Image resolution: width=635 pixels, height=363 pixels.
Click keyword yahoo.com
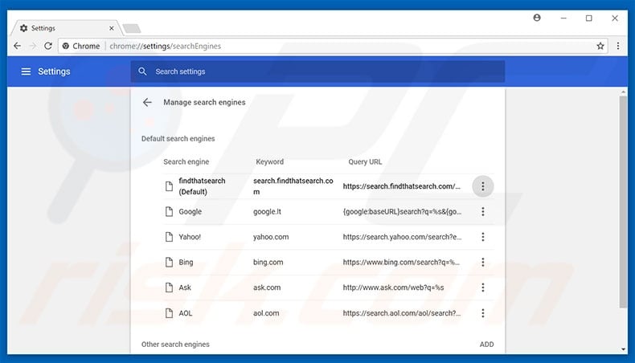point(271,237)
